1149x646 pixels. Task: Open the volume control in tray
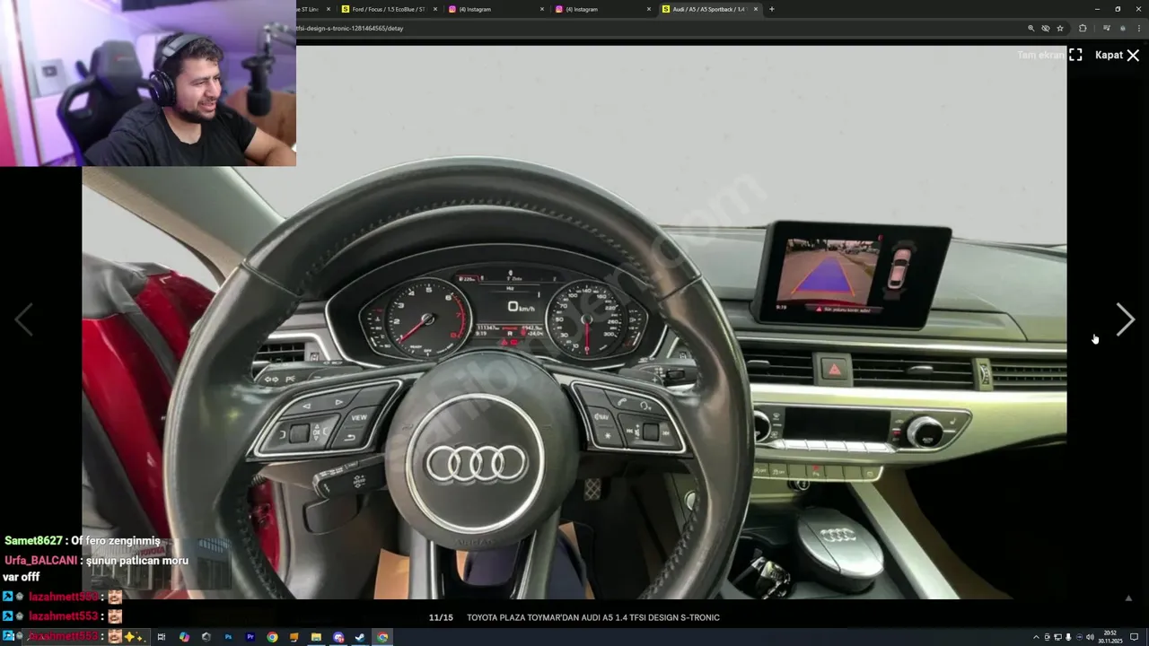click(x=1090, y=637)
